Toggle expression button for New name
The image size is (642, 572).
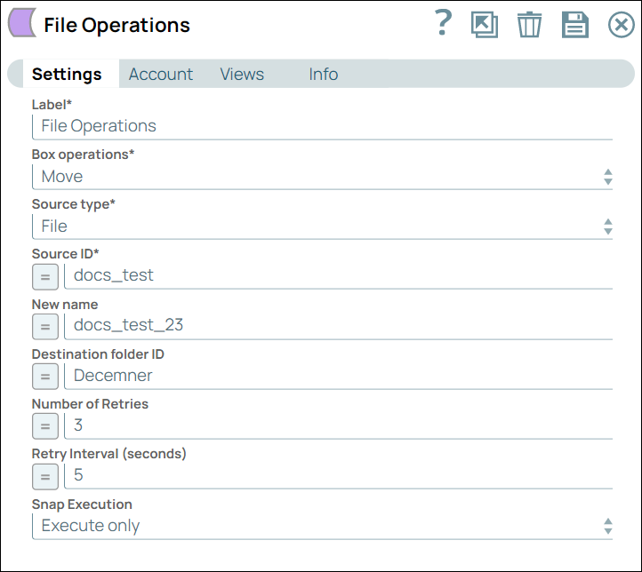tap(45, 326)
